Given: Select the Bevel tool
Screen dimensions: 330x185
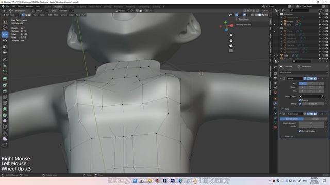Looking at the screenshot, I should click(5, 91).
